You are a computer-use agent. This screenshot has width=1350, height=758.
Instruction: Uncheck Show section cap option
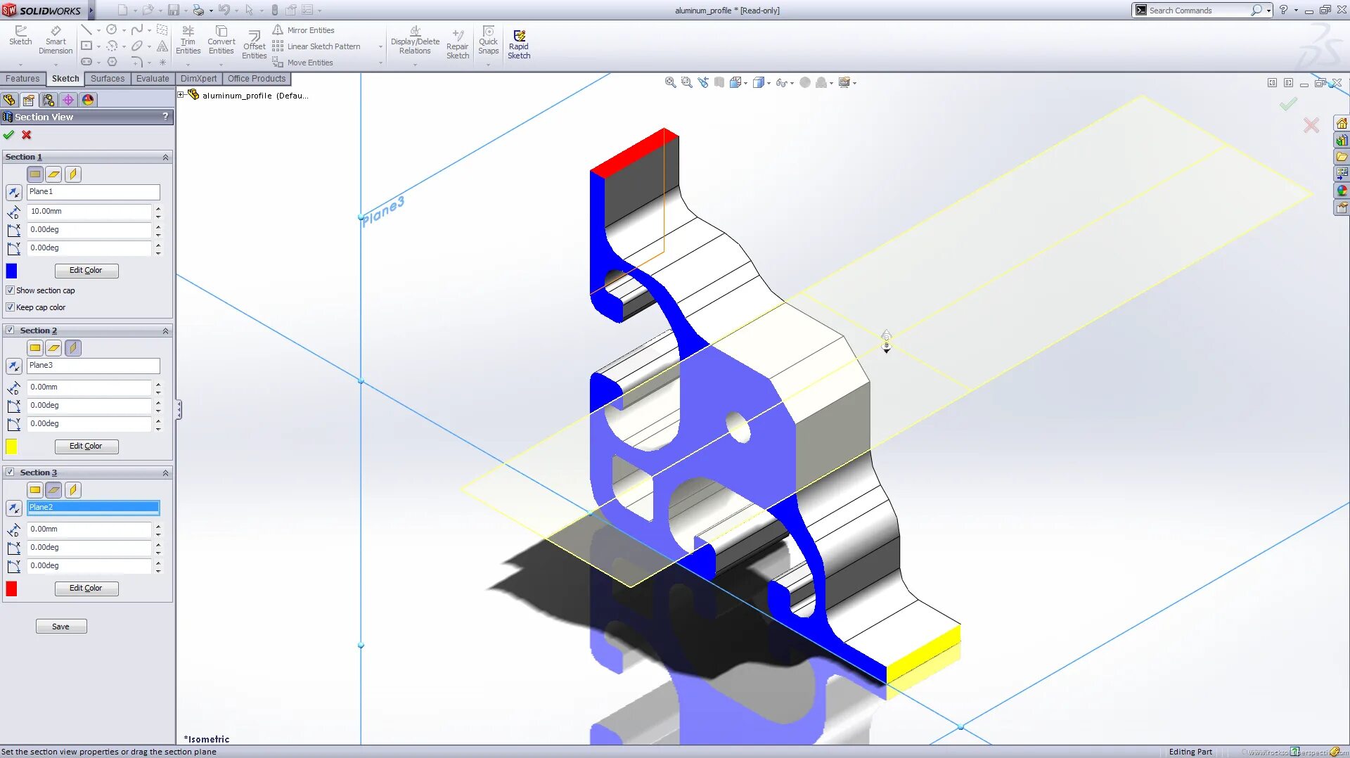(x=10, y=290)
